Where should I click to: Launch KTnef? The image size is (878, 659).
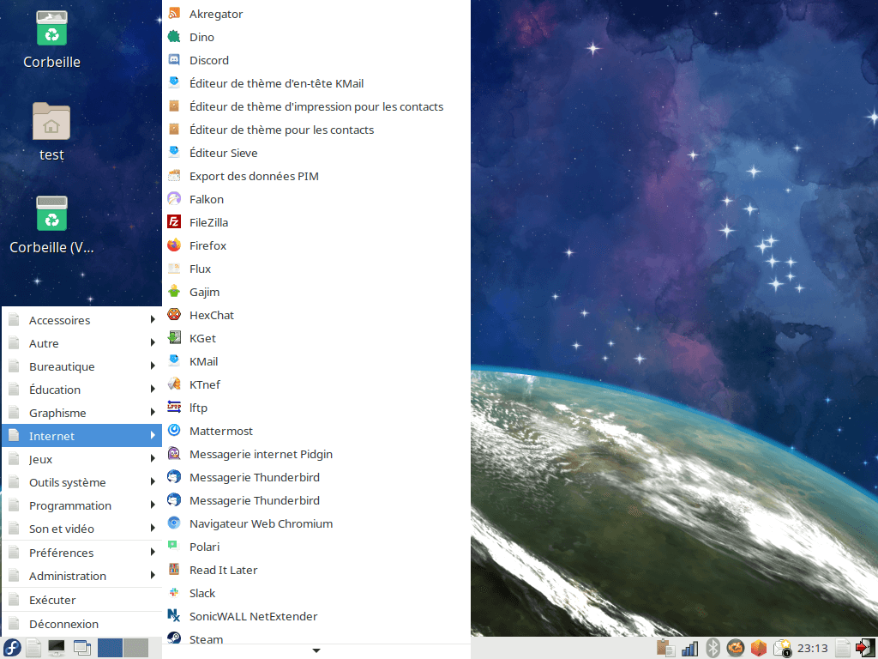coord(316,384)
